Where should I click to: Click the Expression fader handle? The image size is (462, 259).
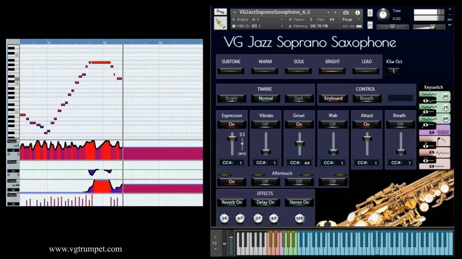tap(232, 138)
